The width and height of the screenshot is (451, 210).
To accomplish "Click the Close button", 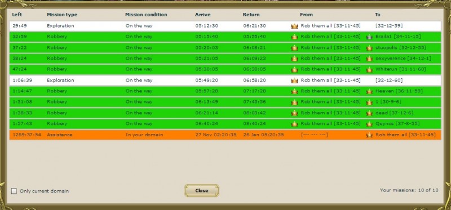I will [x=202, y=190].
